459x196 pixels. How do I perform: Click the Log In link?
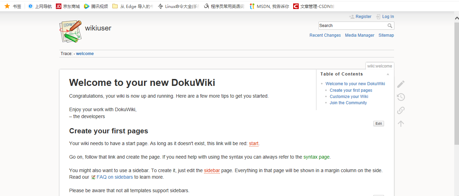[388, 17]
